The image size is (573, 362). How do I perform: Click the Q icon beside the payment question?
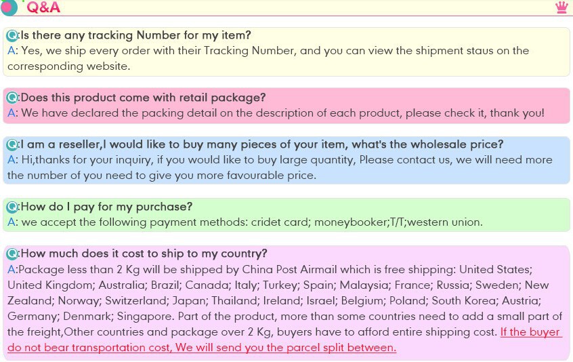[x=12, y=207]
